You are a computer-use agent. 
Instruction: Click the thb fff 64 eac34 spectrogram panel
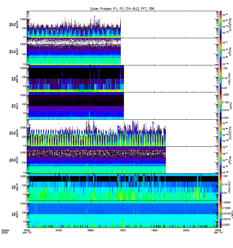point(122,24)
